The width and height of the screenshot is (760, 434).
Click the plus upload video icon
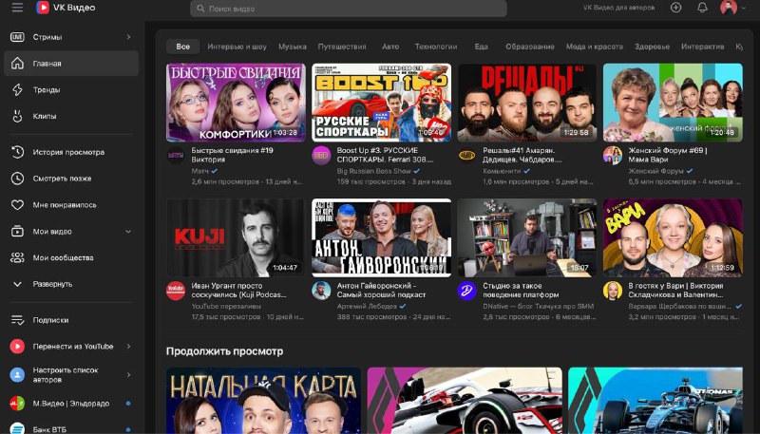(x=675, y=8)
